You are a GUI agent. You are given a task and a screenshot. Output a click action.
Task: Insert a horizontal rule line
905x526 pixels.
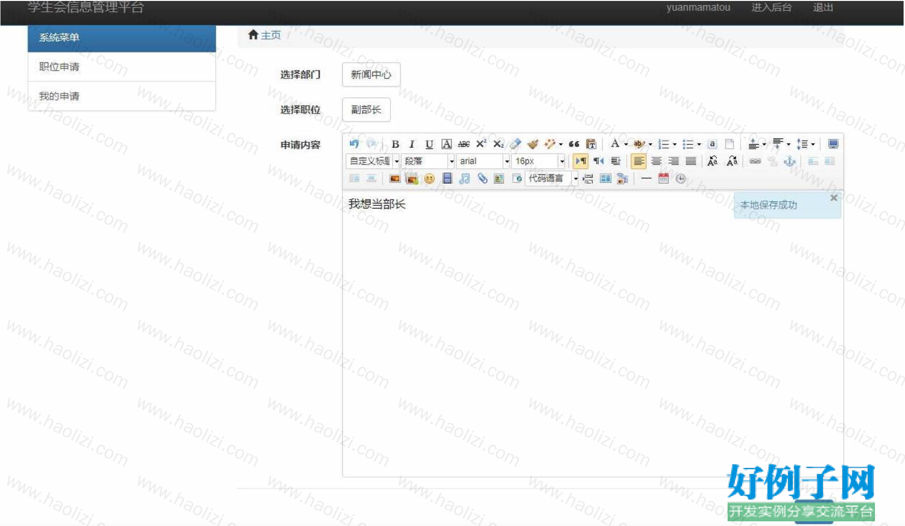[x=646, y=178]
